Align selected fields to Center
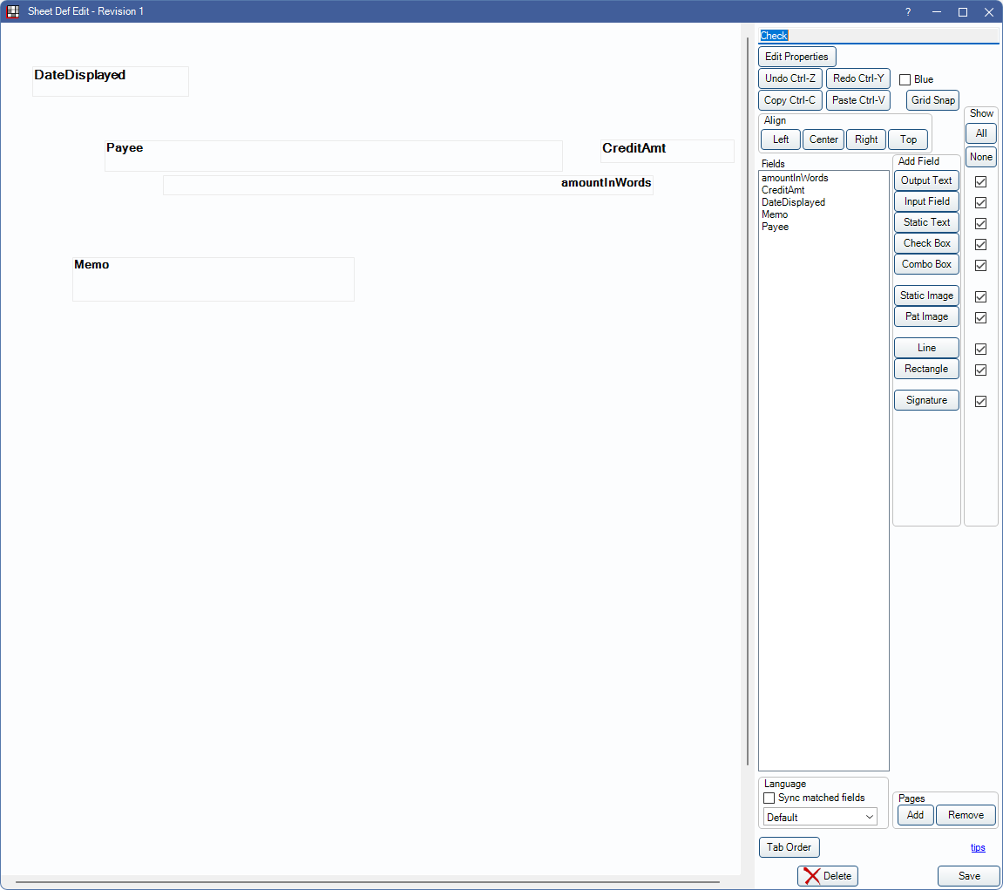Viewport: 1003px width, 890px height. click(x=823, y=139)
